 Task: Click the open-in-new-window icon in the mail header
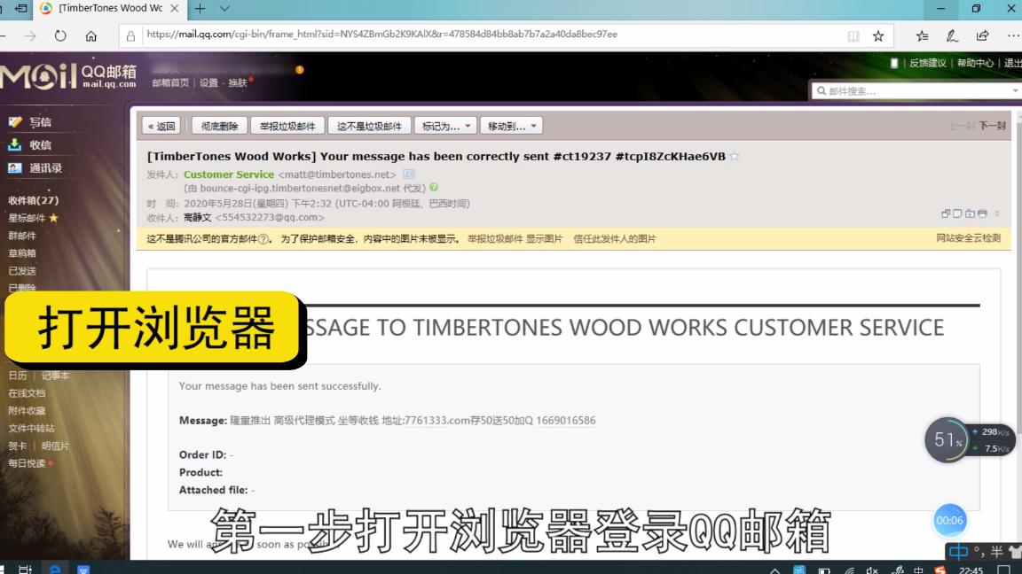point(946,213)
